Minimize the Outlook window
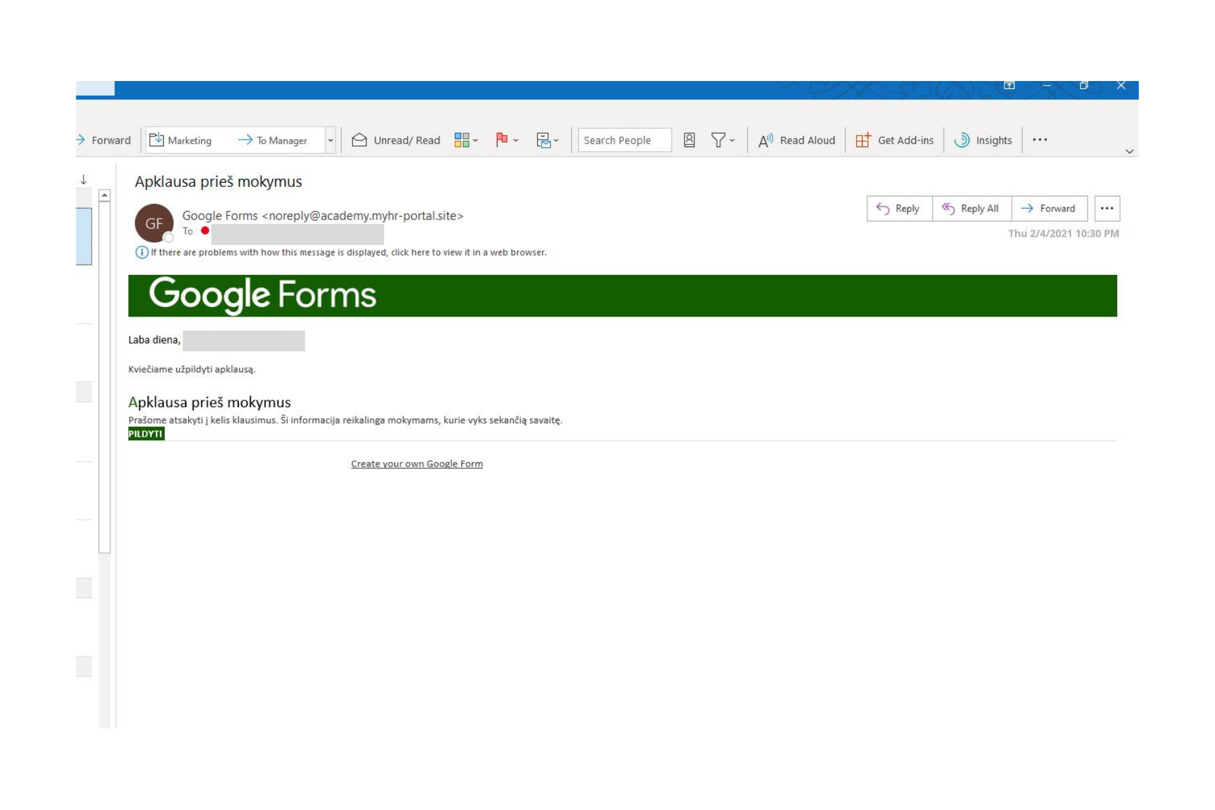This screenshot has height=810, width=1215. 1047,86
